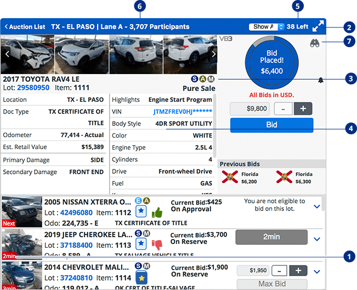Open lot 42496080 link
The height and width of the screenshot is (290, 357).
76,213
